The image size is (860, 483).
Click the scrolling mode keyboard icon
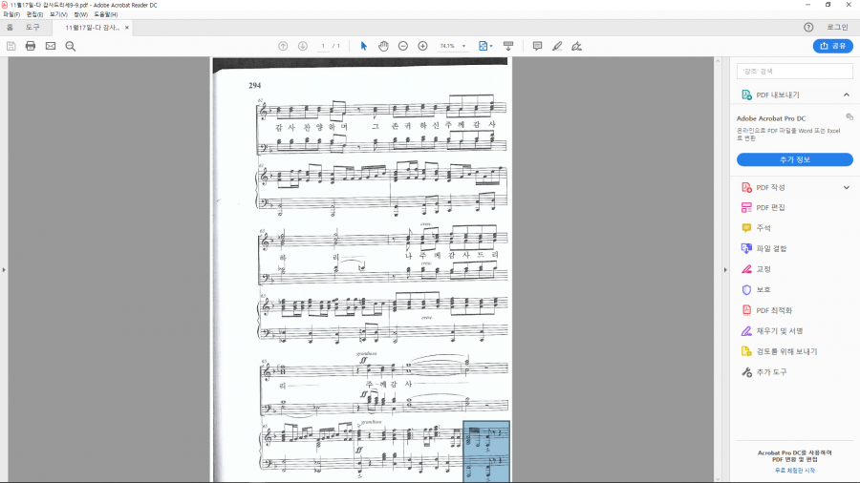click(x=508, y=46)
